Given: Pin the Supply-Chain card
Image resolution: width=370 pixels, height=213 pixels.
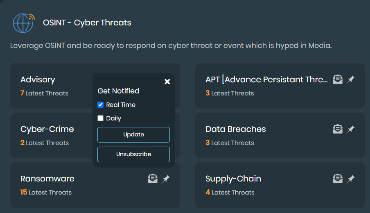Looking at the screenshot, I should 351,179.
